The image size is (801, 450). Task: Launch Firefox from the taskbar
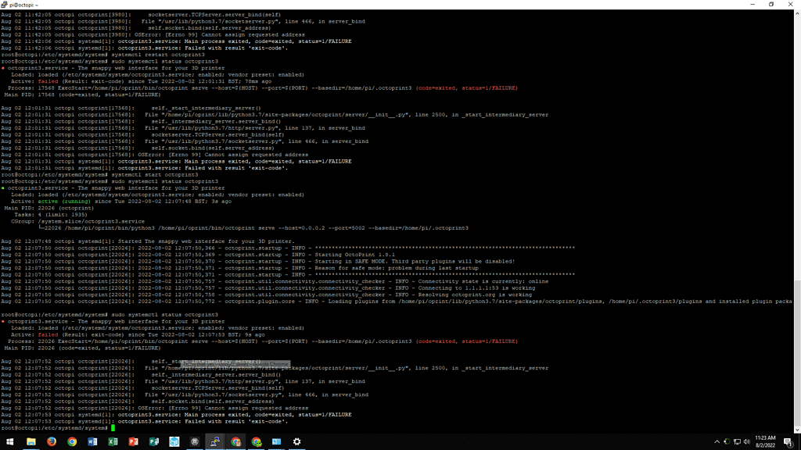[x=52, y=441]
